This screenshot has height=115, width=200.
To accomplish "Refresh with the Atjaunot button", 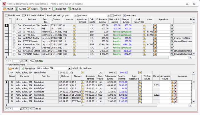I will point(74,9).
